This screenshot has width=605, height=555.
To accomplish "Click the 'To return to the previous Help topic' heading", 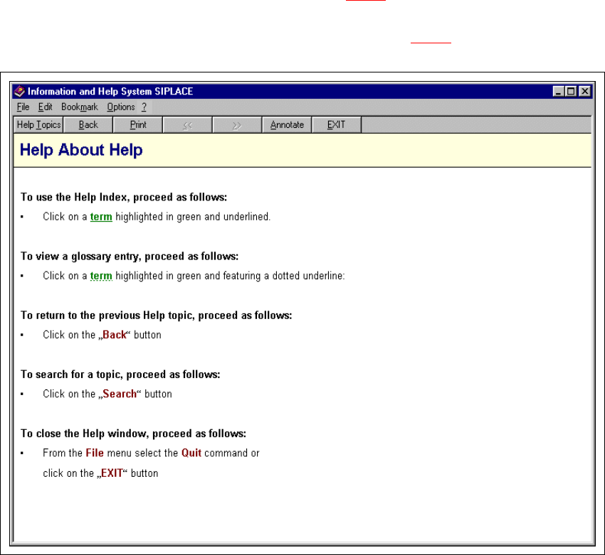I will pos(157,316).
